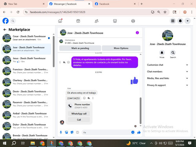Screen dimensions: 196x147
Task: Expand Chat members section
Action: 167,71
